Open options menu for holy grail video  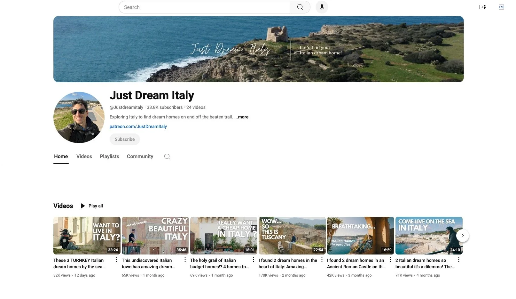253,260
